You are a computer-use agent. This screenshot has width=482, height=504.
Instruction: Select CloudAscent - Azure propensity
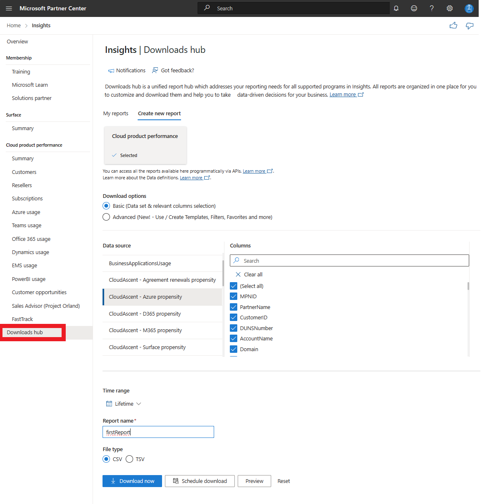coord(162,297)
